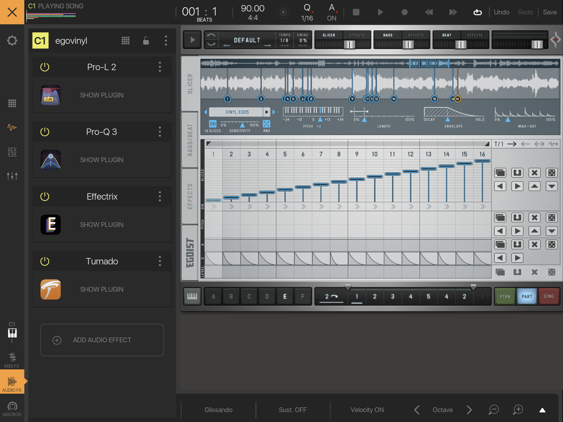This screenshot has width=563, height=422.
Task: Click the metronome circle icon
Action: coord(283,12)
